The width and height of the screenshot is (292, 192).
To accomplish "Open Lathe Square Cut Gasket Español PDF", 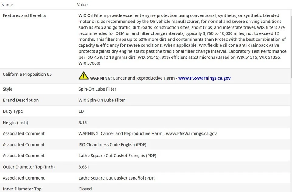I will 117,178.
